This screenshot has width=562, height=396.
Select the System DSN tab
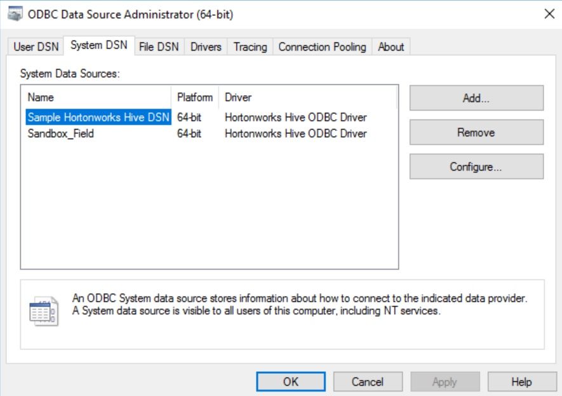[x=98, y=46]
